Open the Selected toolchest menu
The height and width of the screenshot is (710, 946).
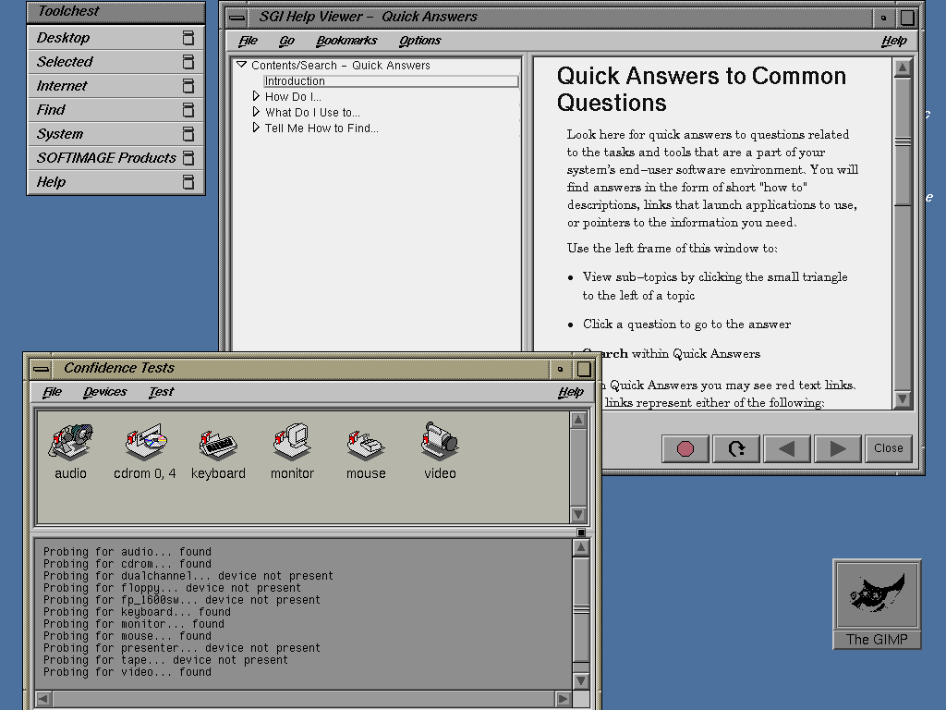point(115,62)
